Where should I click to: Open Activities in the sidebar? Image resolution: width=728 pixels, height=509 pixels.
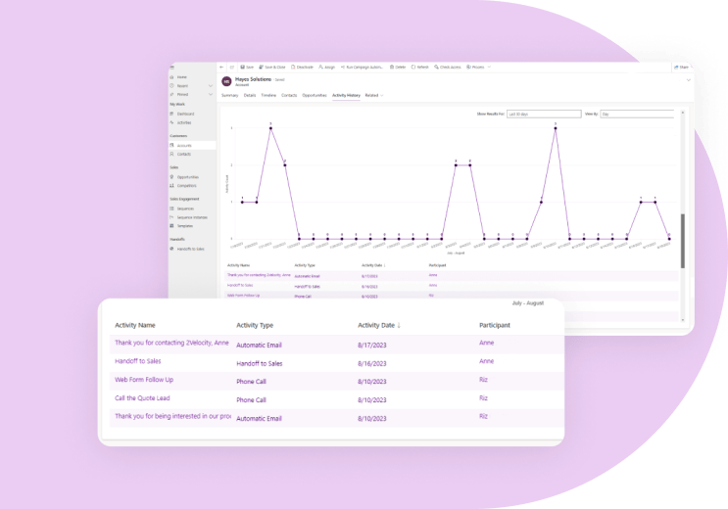pyautogui.click(x=184, y=122)
